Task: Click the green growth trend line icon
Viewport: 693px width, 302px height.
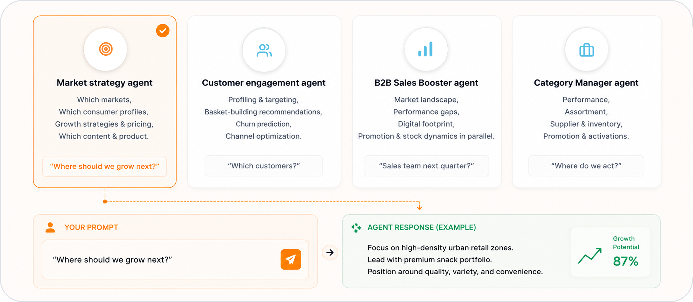Action: [x=589, y=256]
